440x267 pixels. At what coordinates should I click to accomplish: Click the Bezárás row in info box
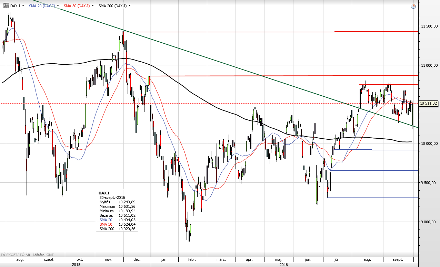click(x=117, y=215)
